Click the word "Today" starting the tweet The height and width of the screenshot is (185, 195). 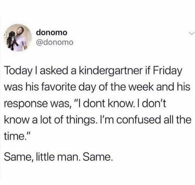point(18,72)
